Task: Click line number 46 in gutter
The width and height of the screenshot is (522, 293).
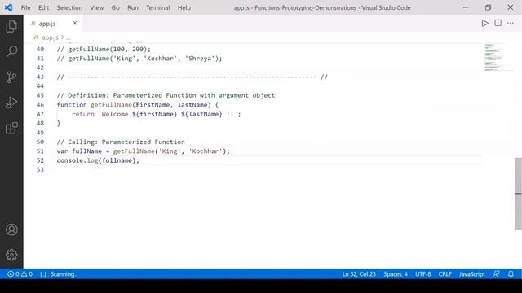Action: coord(40,105)
